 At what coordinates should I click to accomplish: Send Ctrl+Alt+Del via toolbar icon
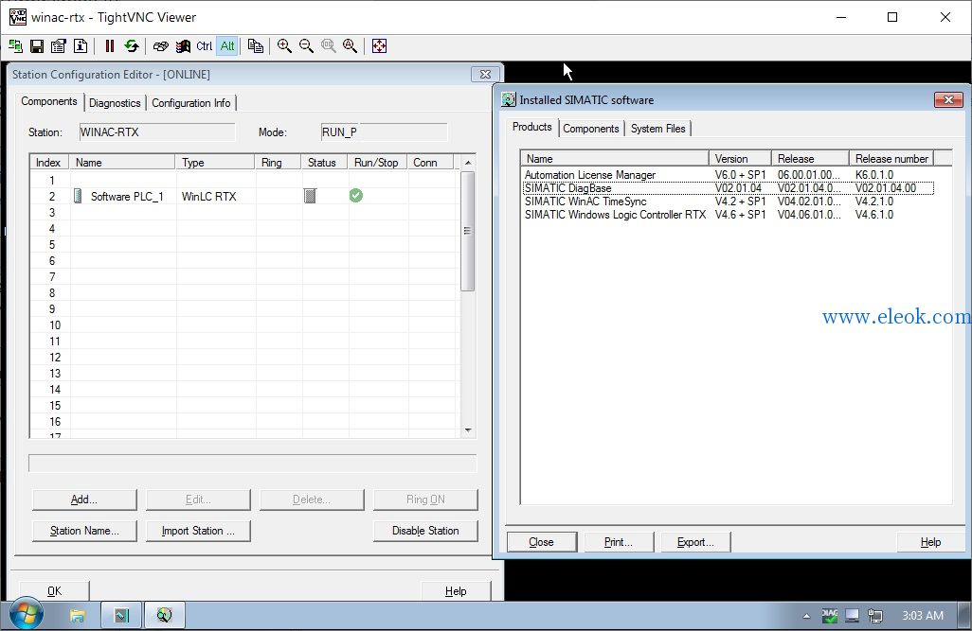(160, 45)
